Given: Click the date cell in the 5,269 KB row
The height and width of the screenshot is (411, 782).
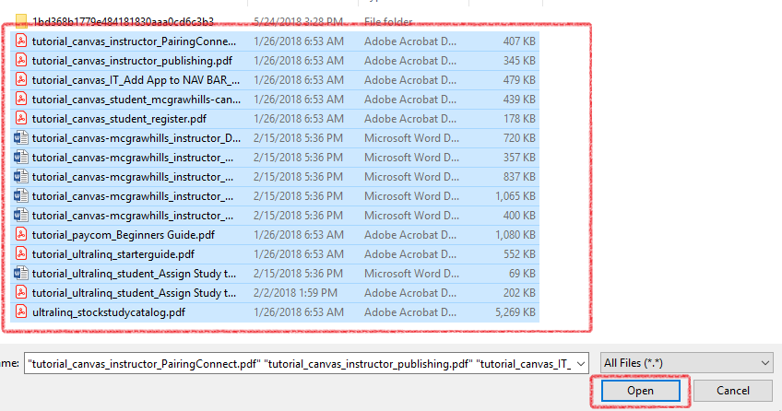Looking at the screenshot, I should pos(298,312).
